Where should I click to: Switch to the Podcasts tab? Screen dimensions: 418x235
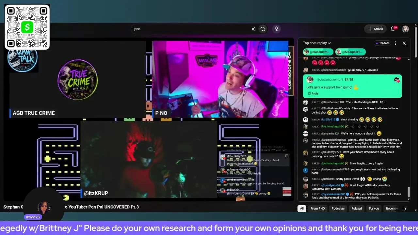[x=338, y=209]
